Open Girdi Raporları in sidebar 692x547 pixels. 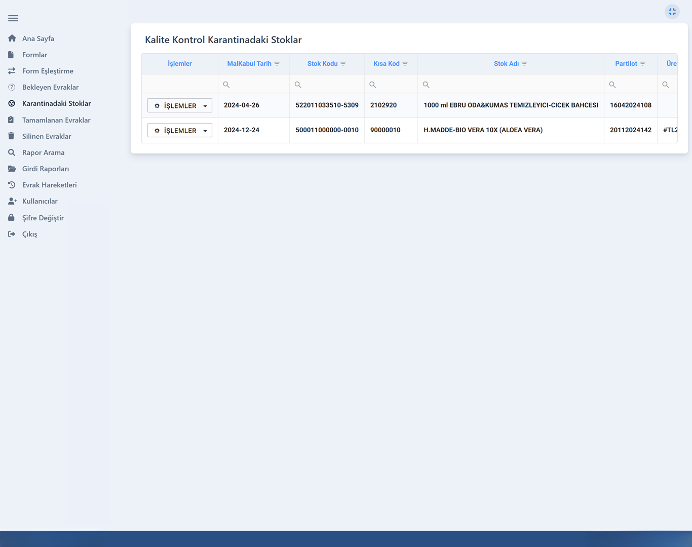(x=46, y=169)
